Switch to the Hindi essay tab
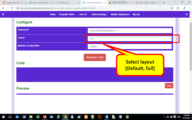The width and height of the screenshot is (192, 120). pos(121,3)
